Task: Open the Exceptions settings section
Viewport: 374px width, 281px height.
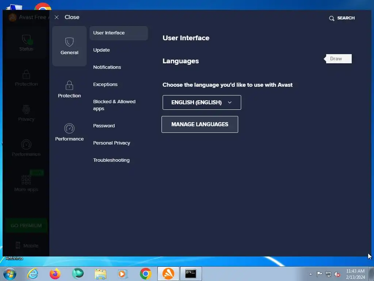Action: [105, 85]
